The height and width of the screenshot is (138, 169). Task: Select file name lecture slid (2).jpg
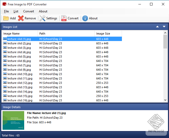[19, 43]
